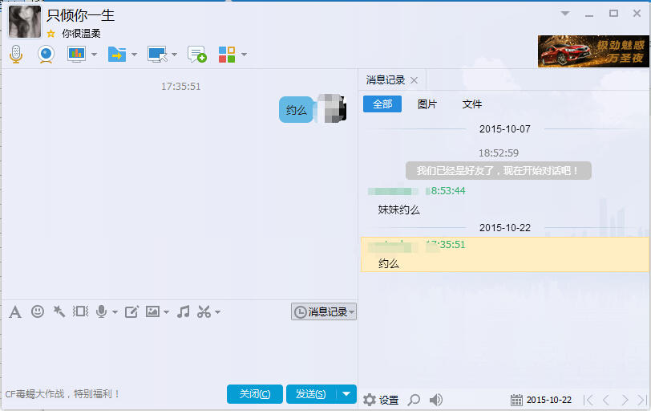Screen dimensions: 651x411
Task: Select the highlighted 约么 history entry
Action: coord(504,254)
